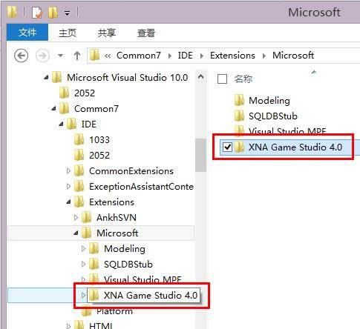The height and width of the screenshot is (329, 360).
Task: Click the tree pane scrollbar thumb
Action: tap(200, 155)
